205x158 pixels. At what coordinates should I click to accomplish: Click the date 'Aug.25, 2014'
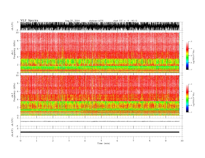coord(72,21)
